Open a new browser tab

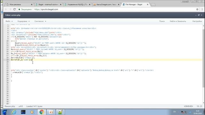(x=153, y=4)
